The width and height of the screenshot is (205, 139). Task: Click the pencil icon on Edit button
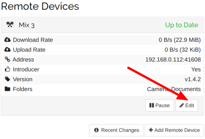click(x=182, y=105)
